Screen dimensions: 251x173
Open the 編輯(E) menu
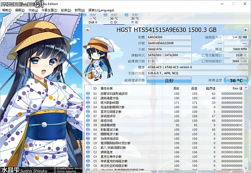coord(20,10)
